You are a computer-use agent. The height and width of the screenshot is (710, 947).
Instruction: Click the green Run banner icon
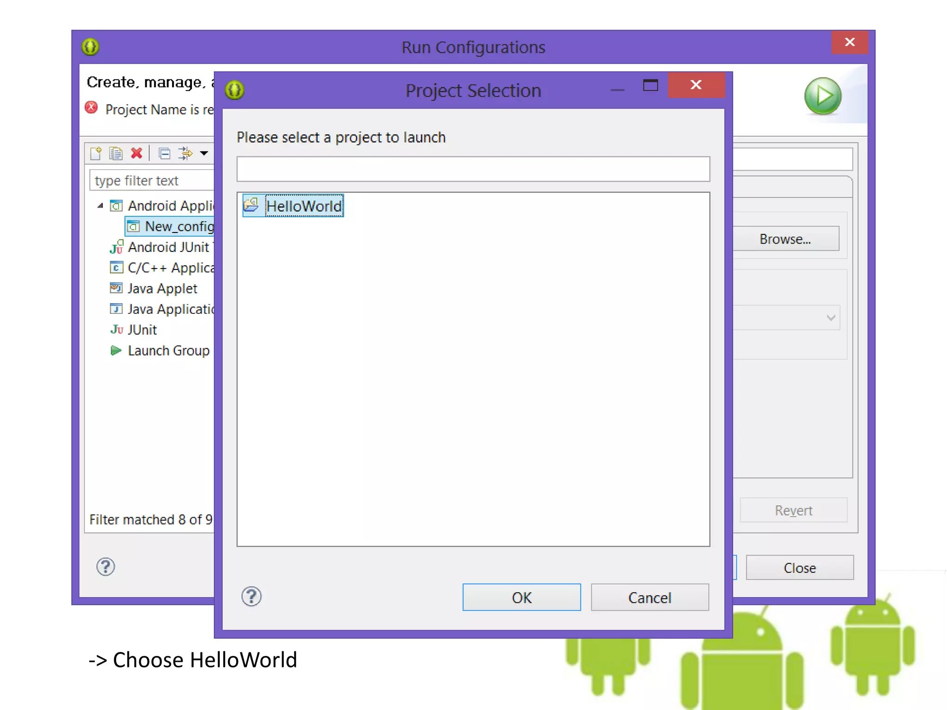pos(823,96)
